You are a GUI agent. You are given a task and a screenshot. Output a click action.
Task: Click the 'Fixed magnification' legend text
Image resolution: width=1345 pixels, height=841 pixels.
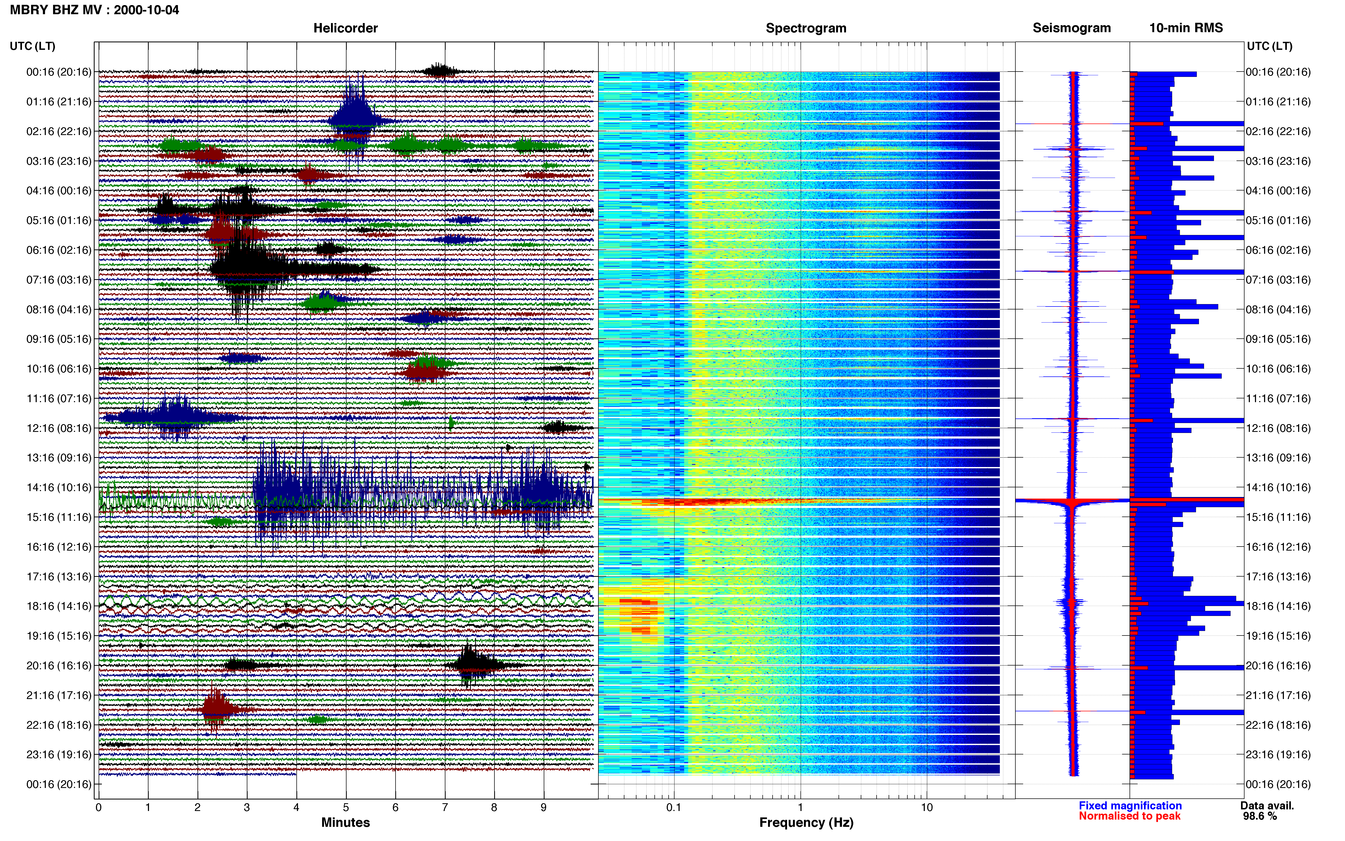(1130, 805)
